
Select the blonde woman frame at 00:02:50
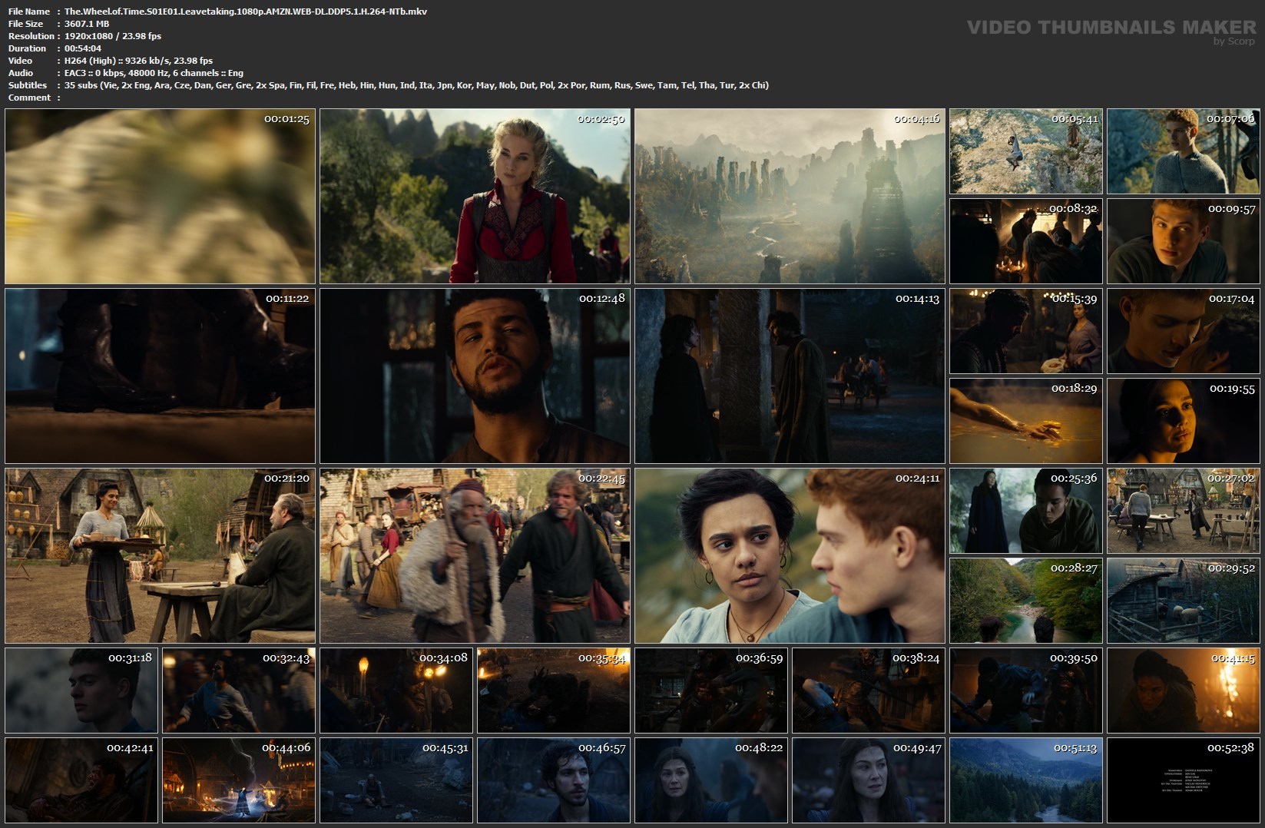tap(475, 196)
